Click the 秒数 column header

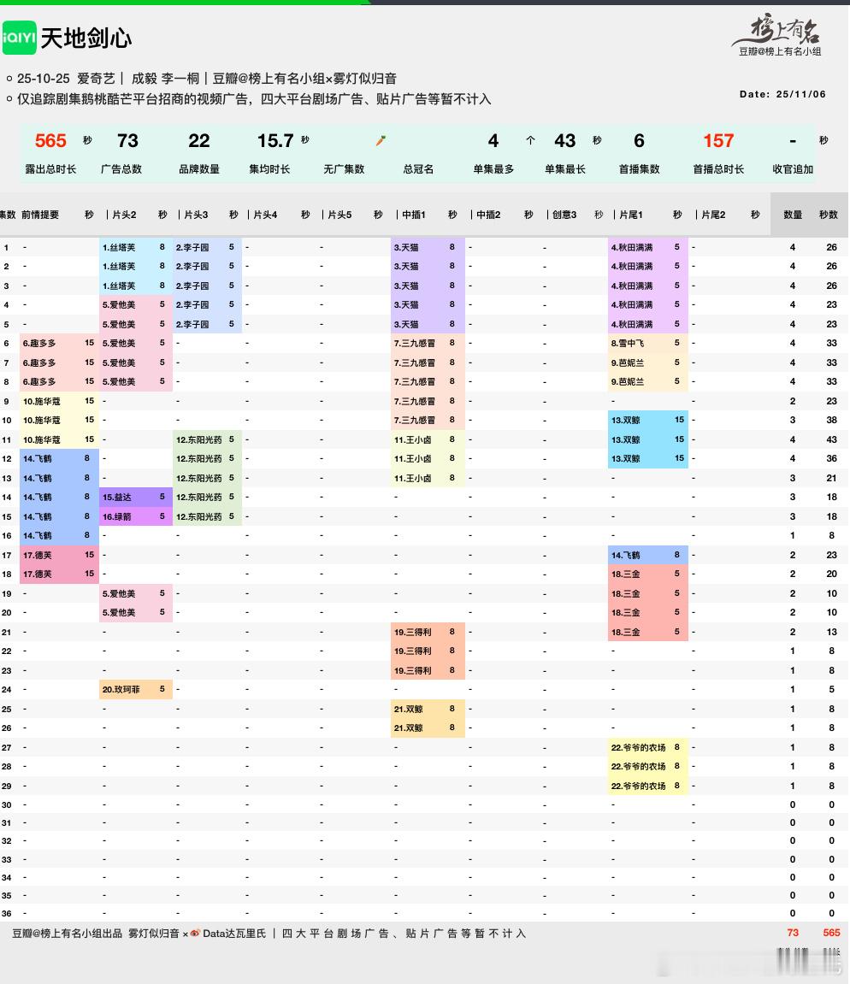point(829,215)
